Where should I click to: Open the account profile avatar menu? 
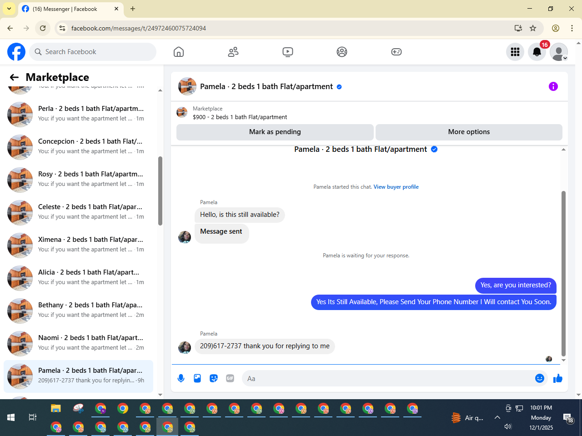(559, 52)
